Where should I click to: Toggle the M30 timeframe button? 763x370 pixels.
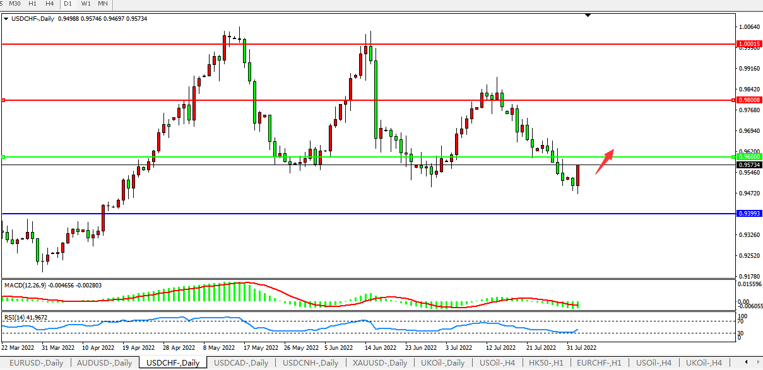click(15, 4)
